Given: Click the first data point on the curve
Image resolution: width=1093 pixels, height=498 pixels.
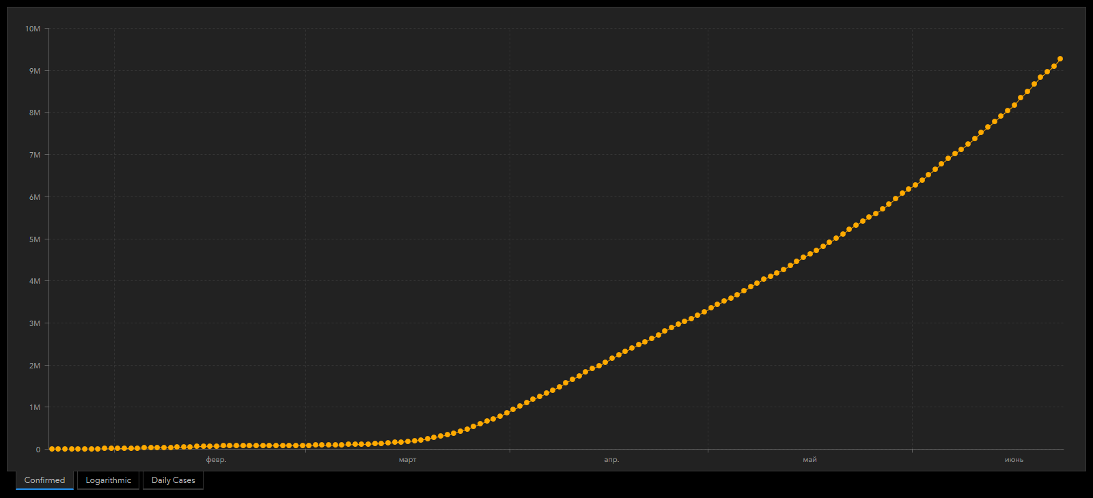Looking at the screenshot, I should click(52, 449).
